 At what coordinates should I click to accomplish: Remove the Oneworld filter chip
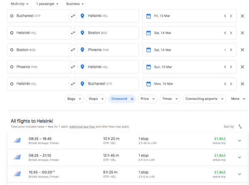point(132,99)
